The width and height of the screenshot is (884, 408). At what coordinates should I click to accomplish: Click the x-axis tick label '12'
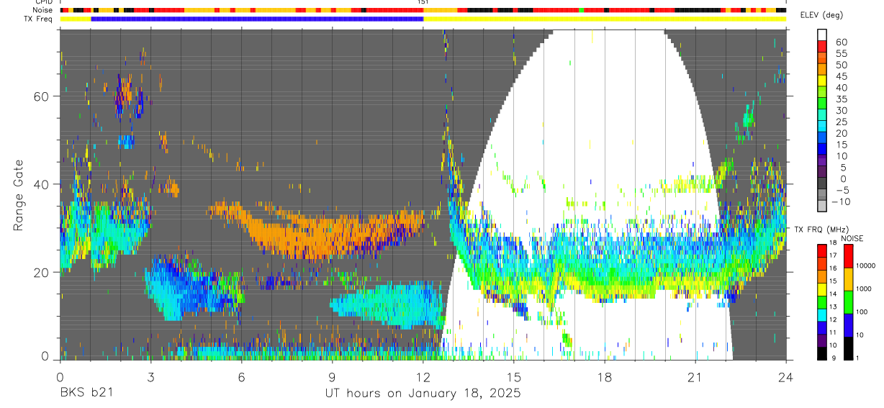point(423,377)
